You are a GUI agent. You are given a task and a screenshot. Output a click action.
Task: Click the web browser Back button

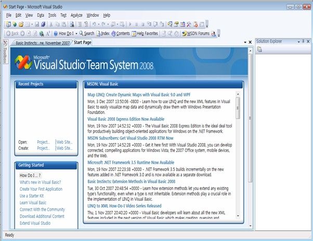[12, 34]
